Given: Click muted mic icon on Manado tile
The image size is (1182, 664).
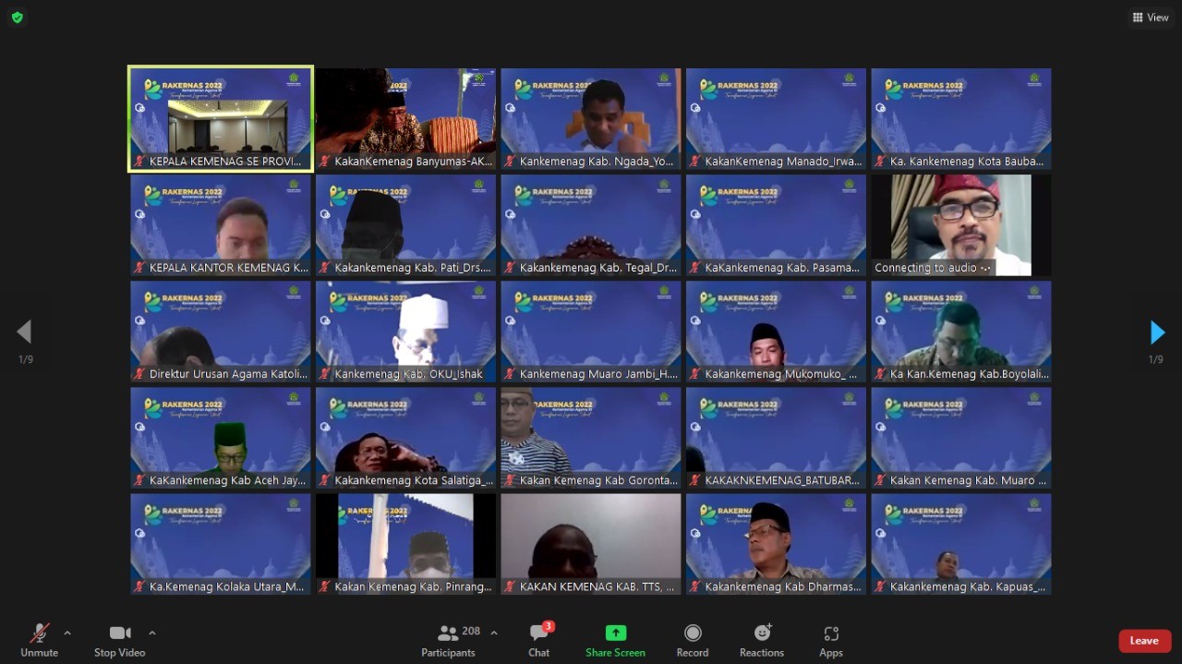Looking at the screenshot, I should [695, 162].
